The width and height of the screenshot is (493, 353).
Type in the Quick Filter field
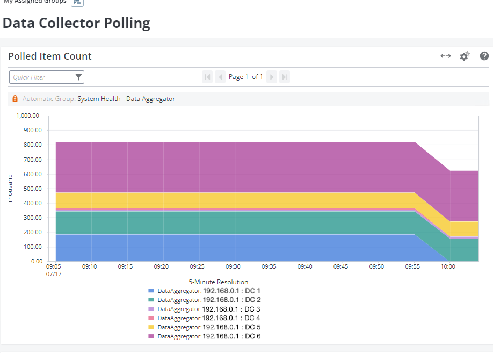pyautogui.click(x=41, y=77)
